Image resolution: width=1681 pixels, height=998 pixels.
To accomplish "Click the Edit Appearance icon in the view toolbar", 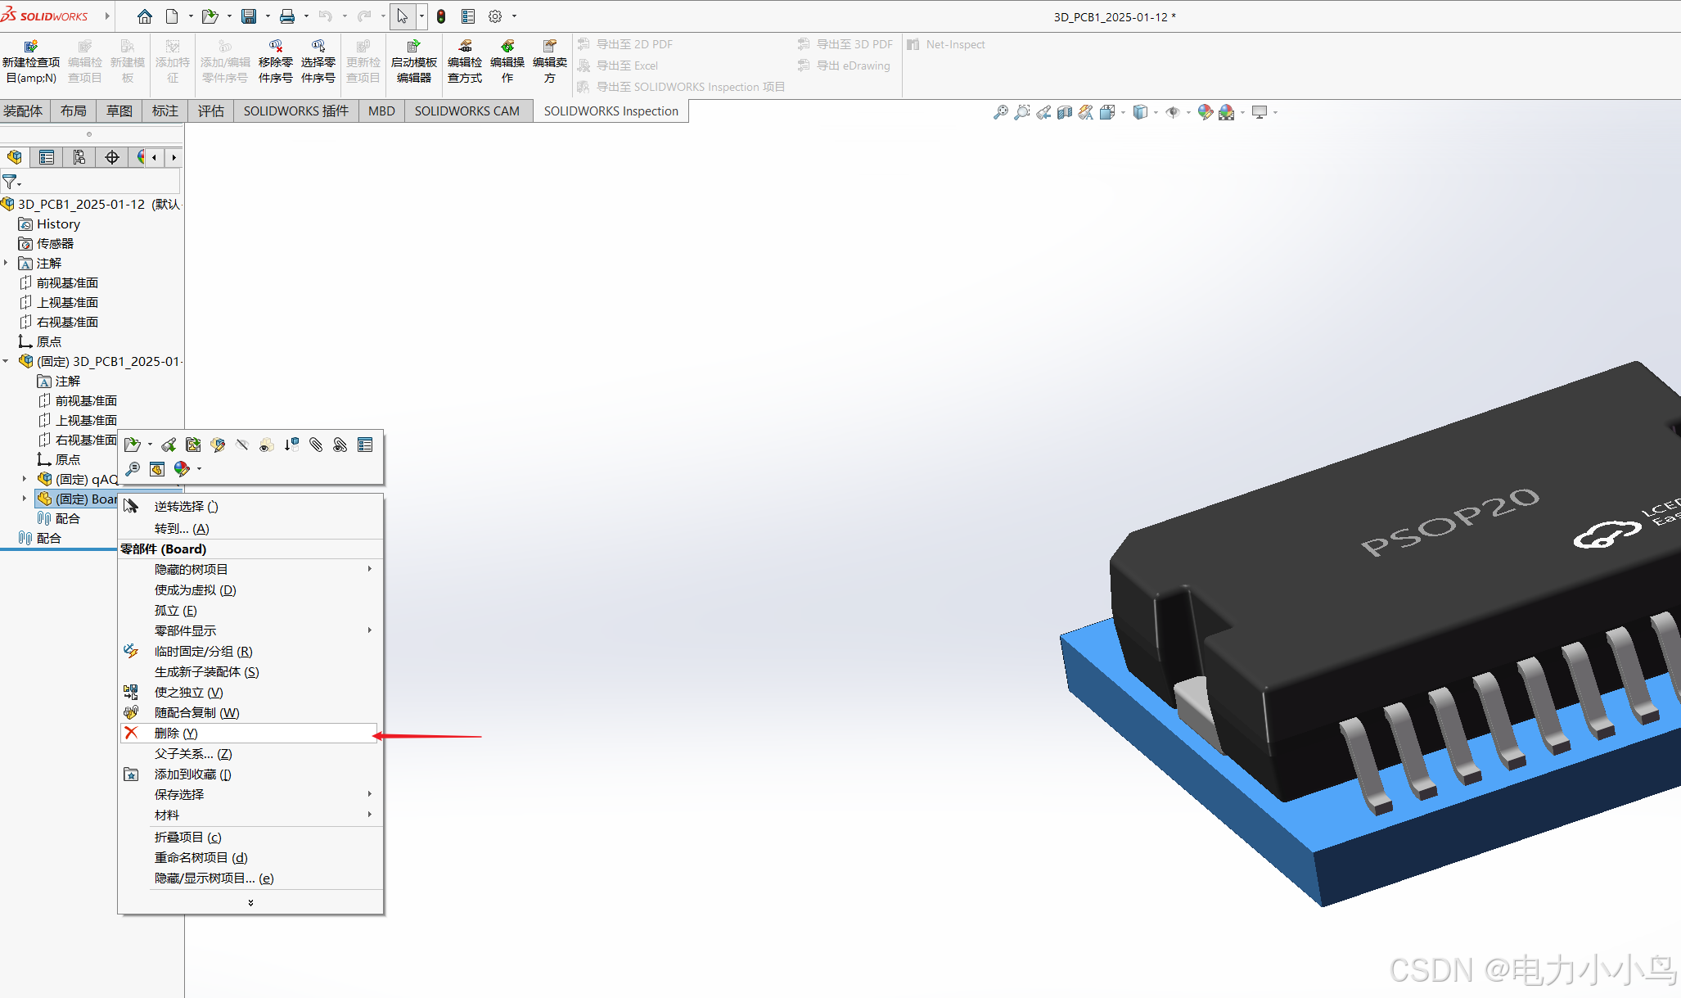I will click(1205, 112).
